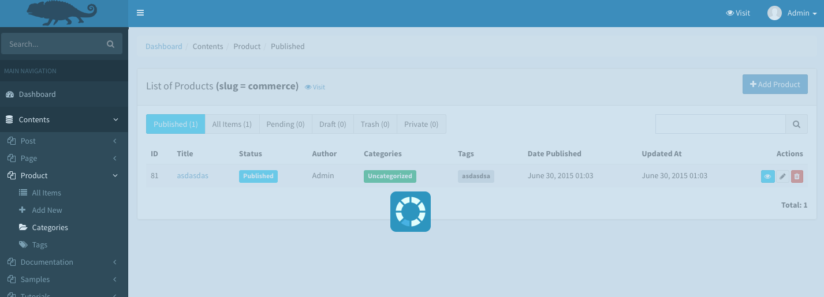This screenshot has width=824, height=297.
Task: Expand the Documentation submenu arrow
Action: coord(115,262)
